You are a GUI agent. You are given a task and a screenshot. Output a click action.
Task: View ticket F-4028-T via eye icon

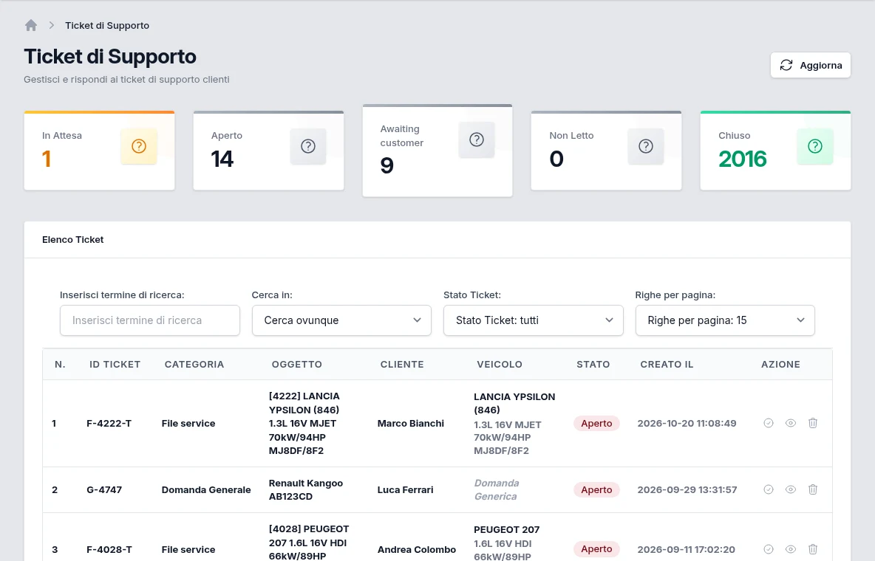click(x=791, y=549)
